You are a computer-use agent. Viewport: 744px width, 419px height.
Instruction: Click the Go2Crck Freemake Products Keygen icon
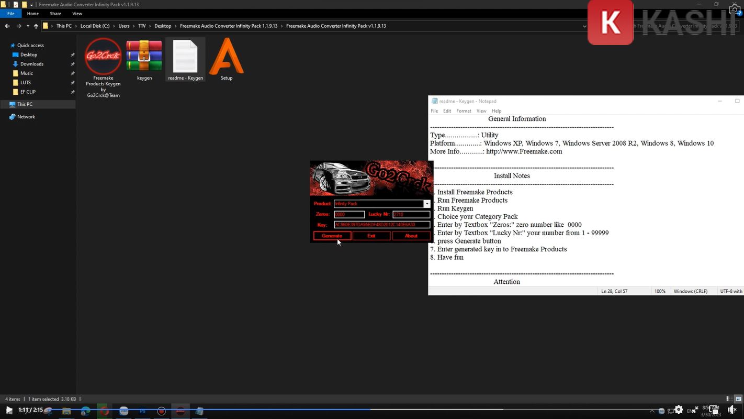click(103, 57)
